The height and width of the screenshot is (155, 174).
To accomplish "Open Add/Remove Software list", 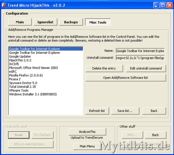I will (126, 77).
